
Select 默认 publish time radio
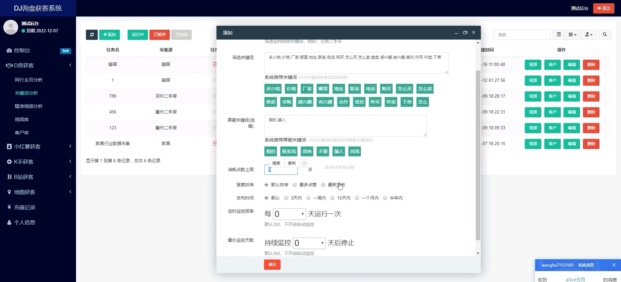pyautogui.click(x=266, y=198)
